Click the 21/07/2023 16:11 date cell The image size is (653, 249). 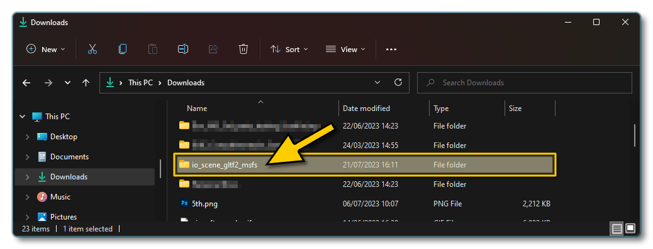(371, 165)
